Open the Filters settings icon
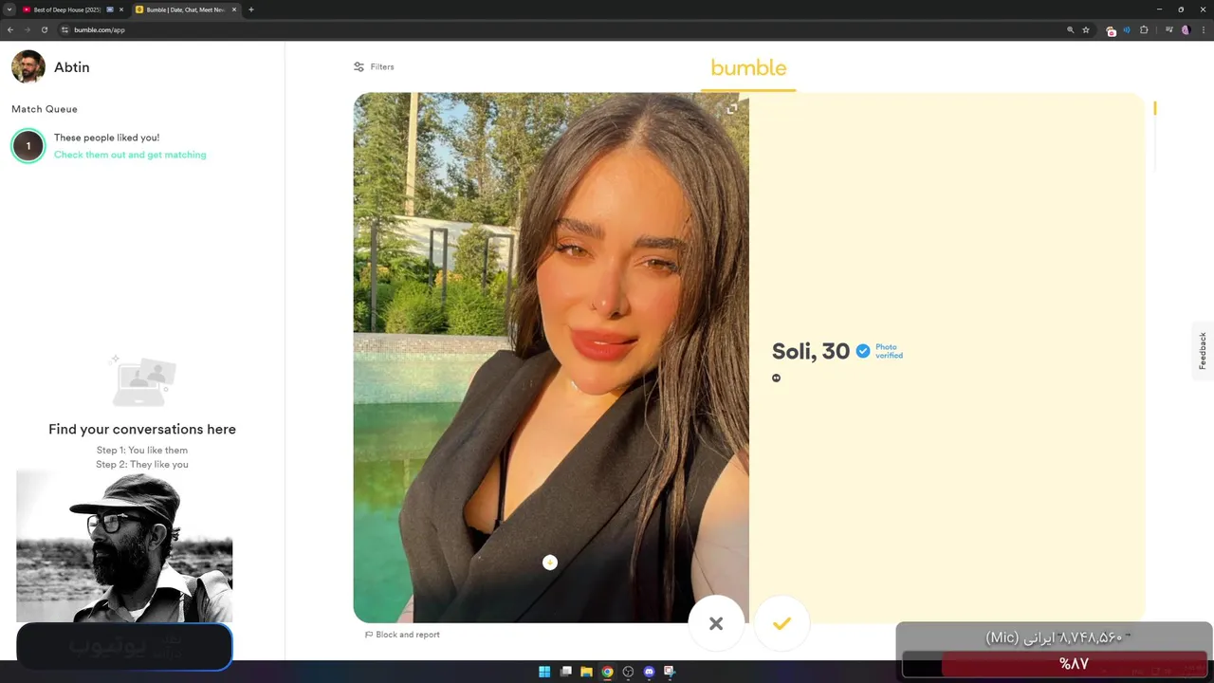Screen dimensions: 1214x683 point(359,66)
